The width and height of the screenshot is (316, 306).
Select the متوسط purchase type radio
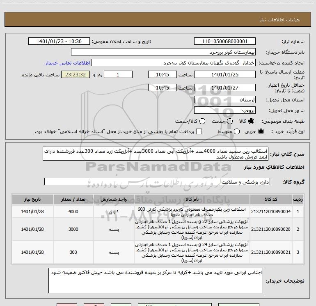click(237, 131)
